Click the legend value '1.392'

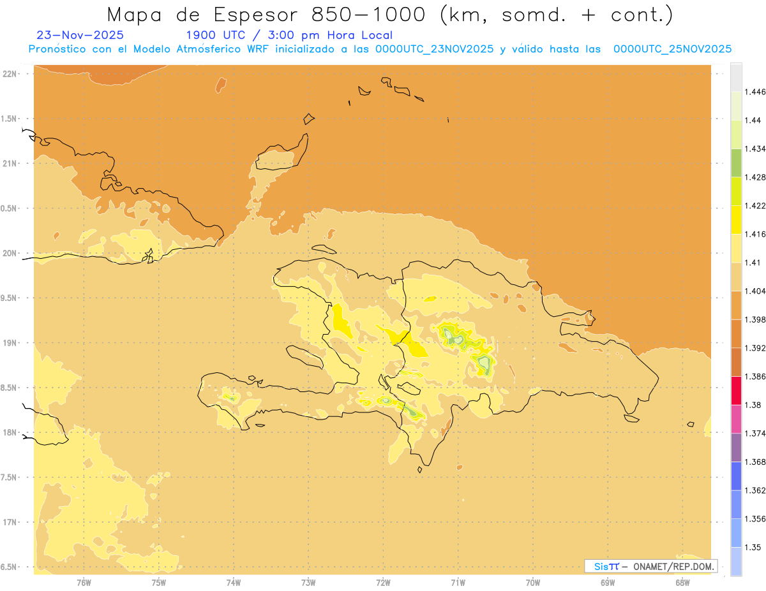tap(755, 348)
